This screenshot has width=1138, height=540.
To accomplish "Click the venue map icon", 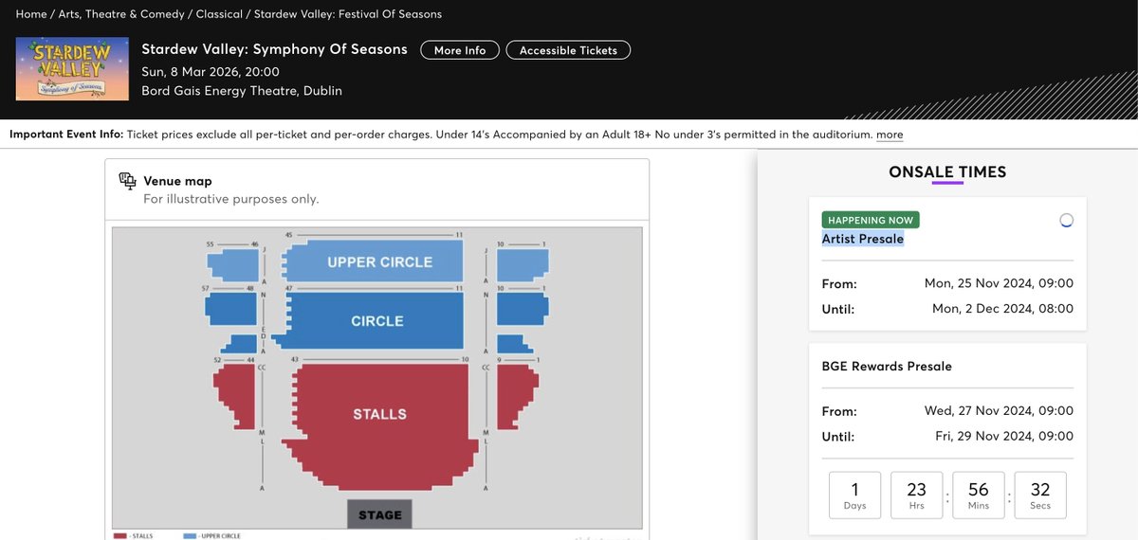I will click(127, 181).
